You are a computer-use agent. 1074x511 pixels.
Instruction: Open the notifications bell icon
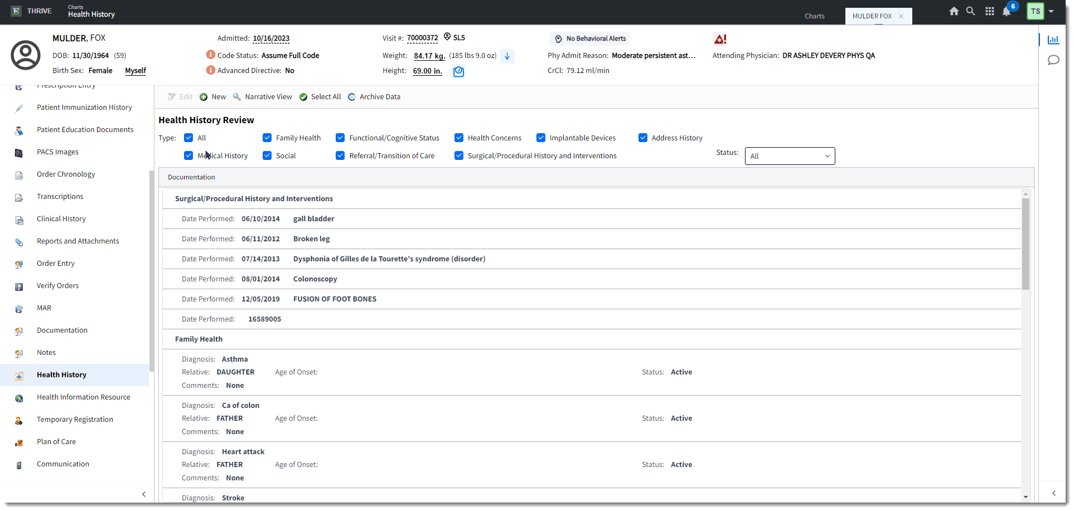1007,12
